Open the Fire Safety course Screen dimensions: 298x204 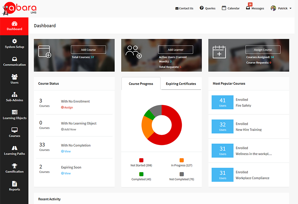(x=244, y=105)
